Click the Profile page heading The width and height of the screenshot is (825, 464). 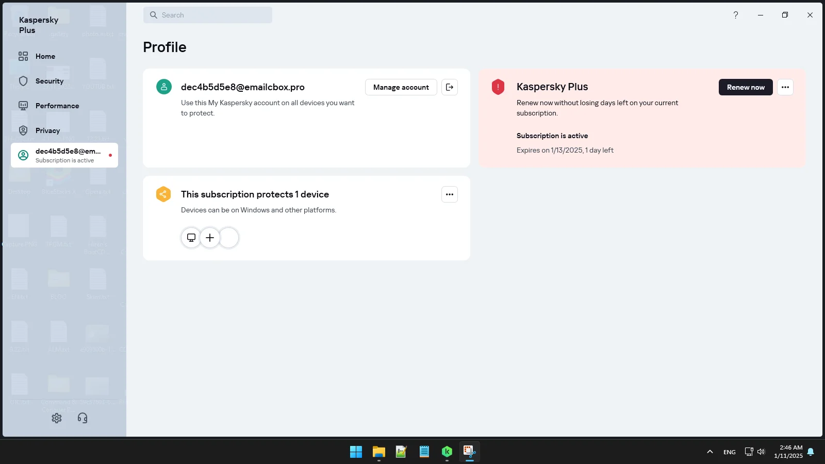pyautogui.click(x=164, y=47)
